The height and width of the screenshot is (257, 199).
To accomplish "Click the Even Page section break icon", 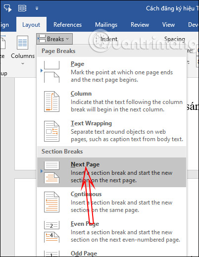I will [x=51, y=232].
